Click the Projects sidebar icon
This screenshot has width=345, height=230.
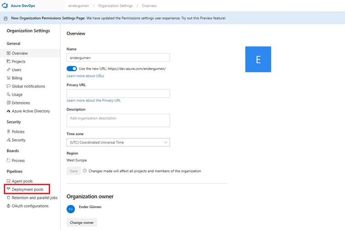(x=8, y=62)
